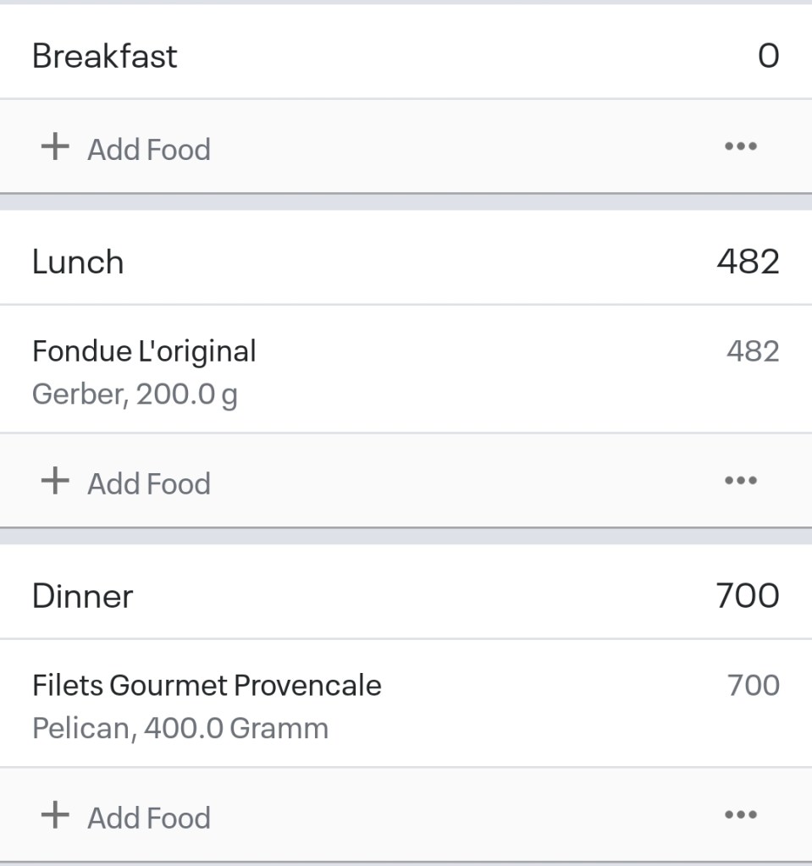
Task: Tap the Dinner total 700 calories
Action: click(748, 597)
